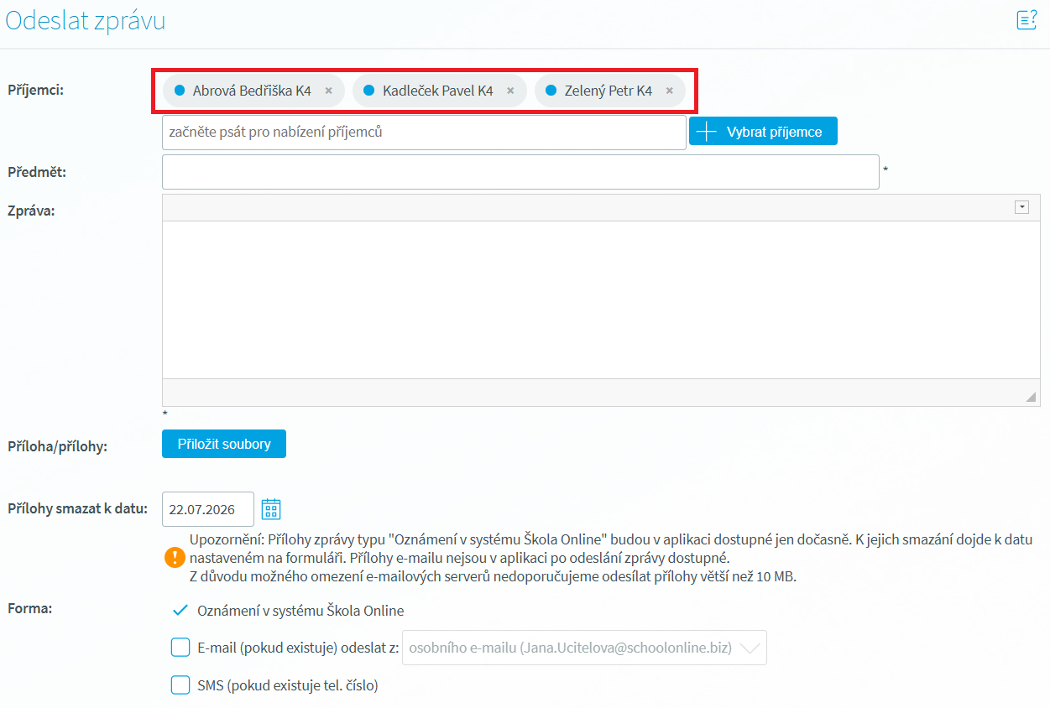
Task: Click the plus icon on Vybrat příjemce
Action: pos(707,132)
